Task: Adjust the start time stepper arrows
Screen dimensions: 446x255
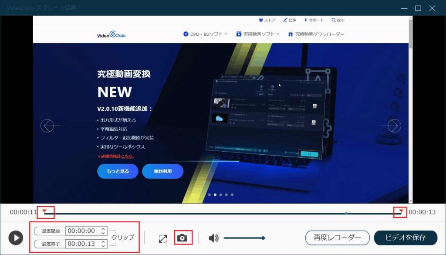Action: coord(103,231)
